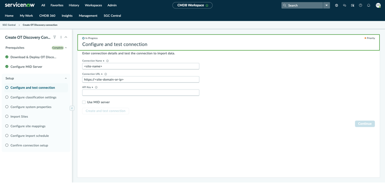
Task: Collapse the Setup section chevron
Action: point(66,78)
